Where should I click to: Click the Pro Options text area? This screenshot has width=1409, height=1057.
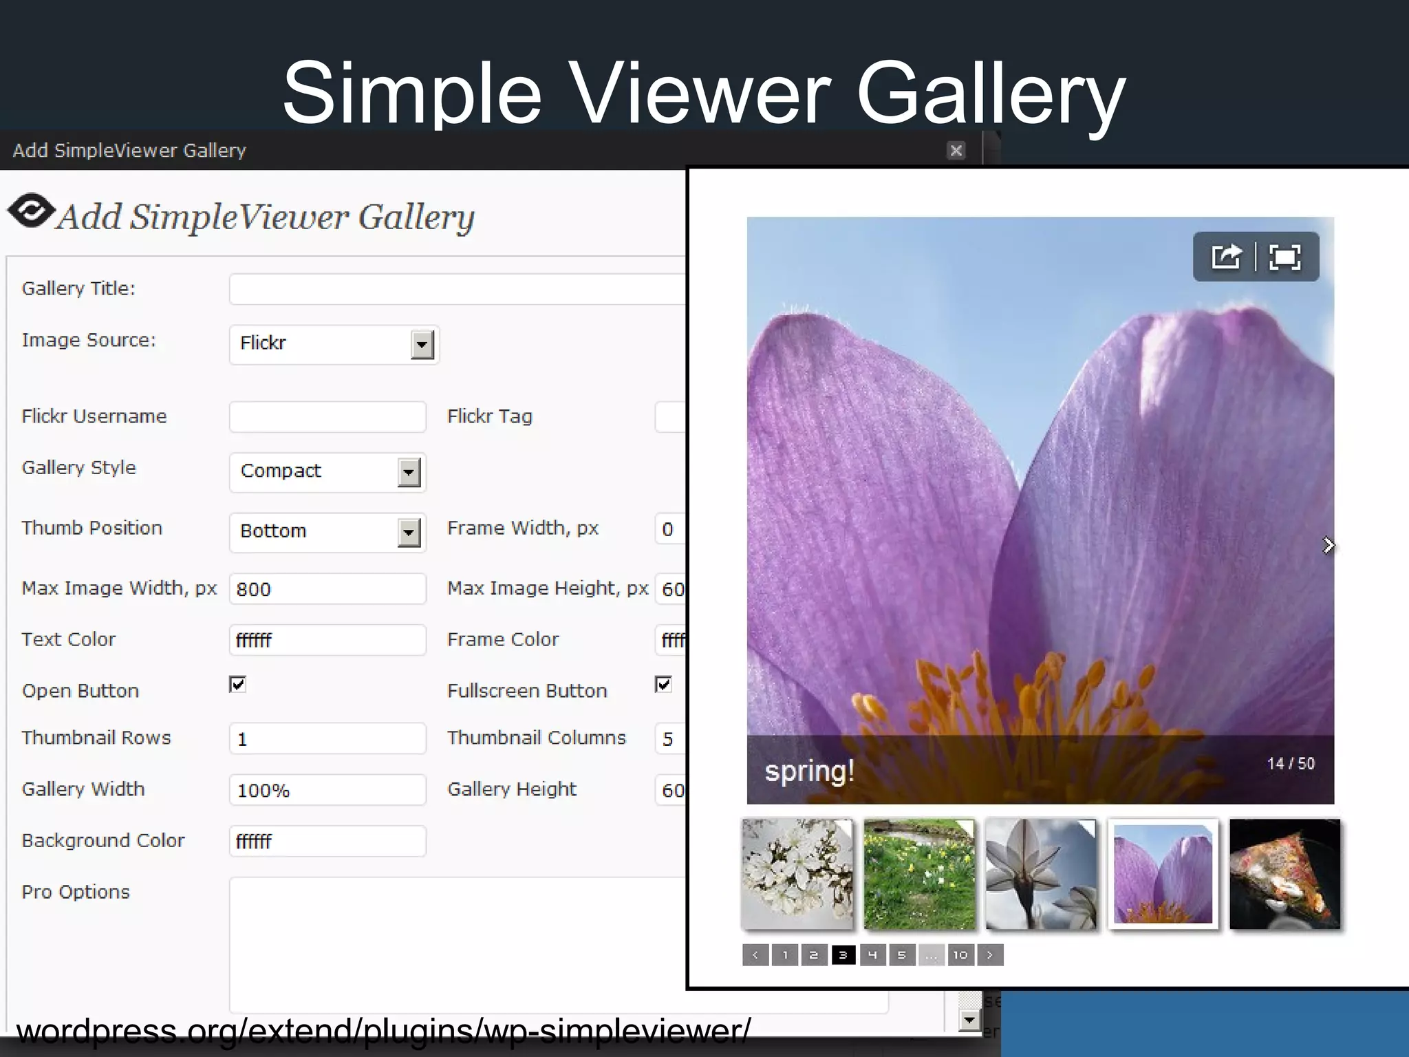coord(458,944)
